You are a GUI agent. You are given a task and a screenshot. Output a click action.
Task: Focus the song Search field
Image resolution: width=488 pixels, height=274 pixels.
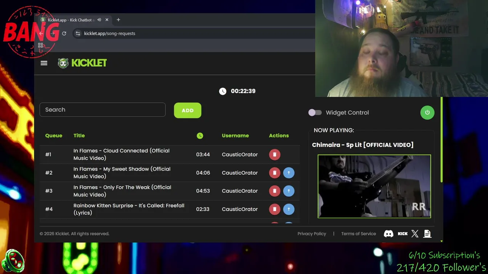pos(103,110)
